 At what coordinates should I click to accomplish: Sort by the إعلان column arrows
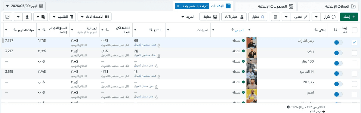coord(316,30)
